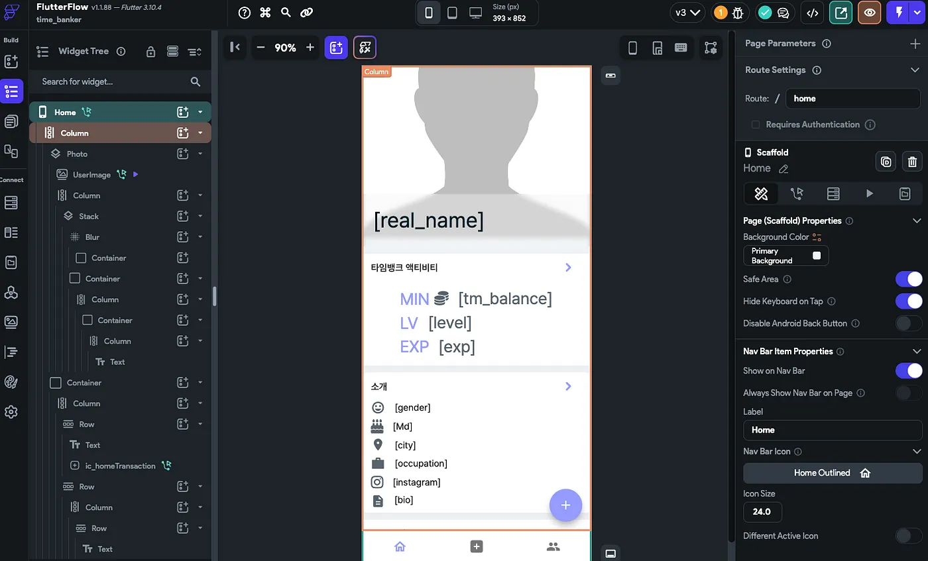Collapse the Route Settings section
The image size is (928, 561).
915,70
